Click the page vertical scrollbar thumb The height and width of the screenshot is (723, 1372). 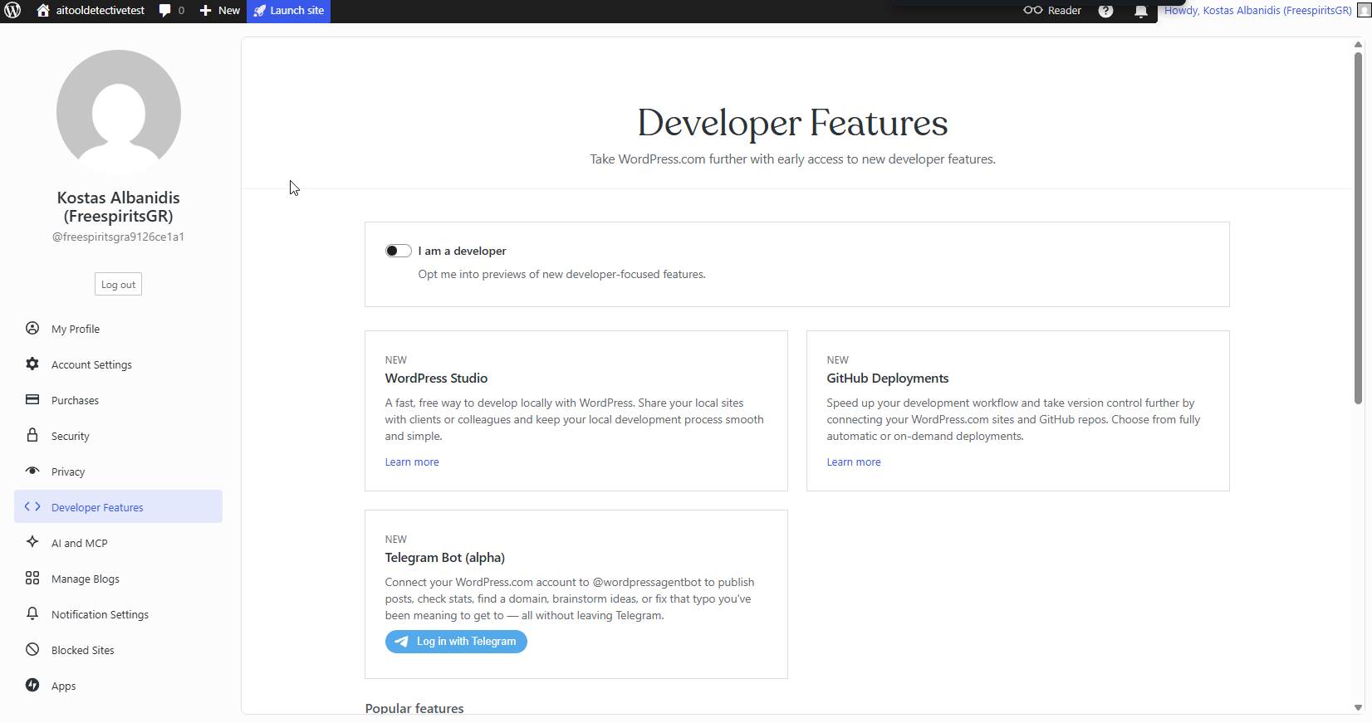point(1358,228)
